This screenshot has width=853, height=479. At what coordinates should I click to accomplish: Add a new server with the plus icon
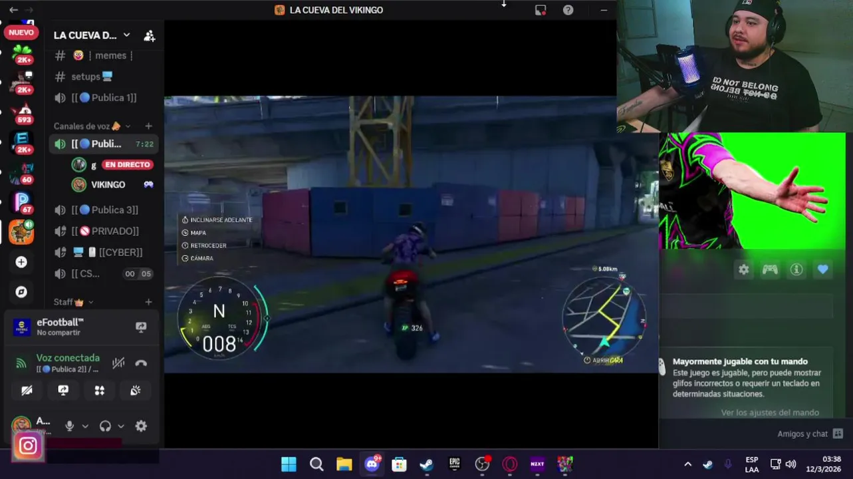pos(21,262)
